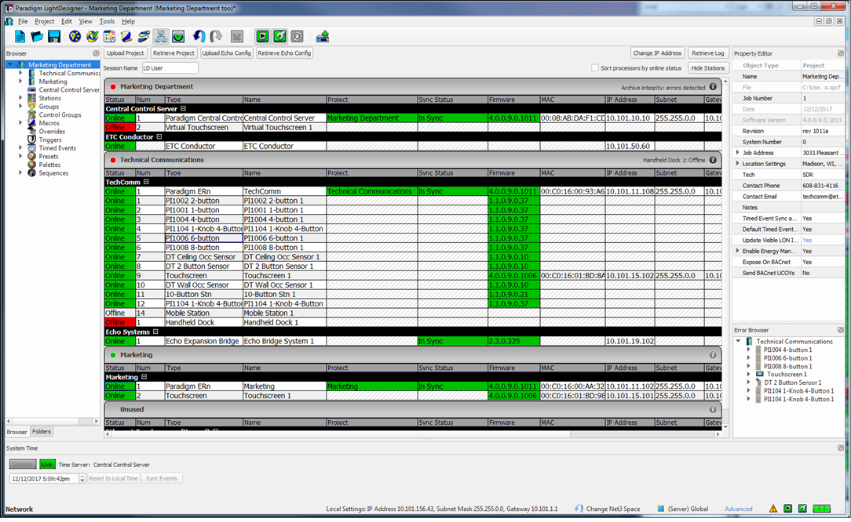Collapse the ETC Conductor group
The height and width of the screenshot is (522, 851).
(159, 136)
